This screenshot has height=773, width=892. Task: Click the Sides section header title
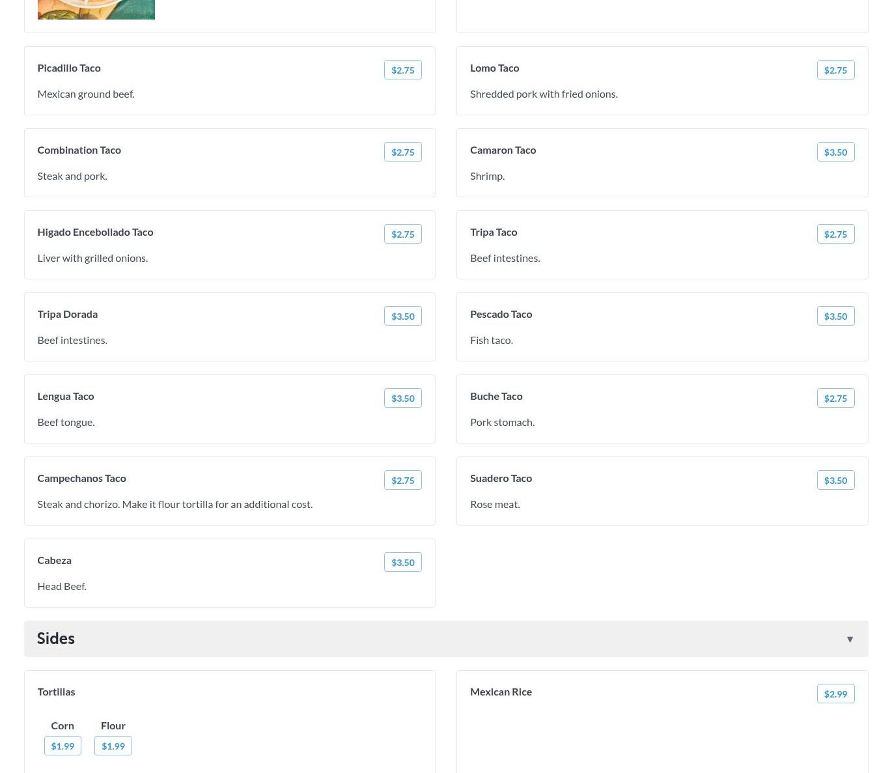[x=56, y=639]
